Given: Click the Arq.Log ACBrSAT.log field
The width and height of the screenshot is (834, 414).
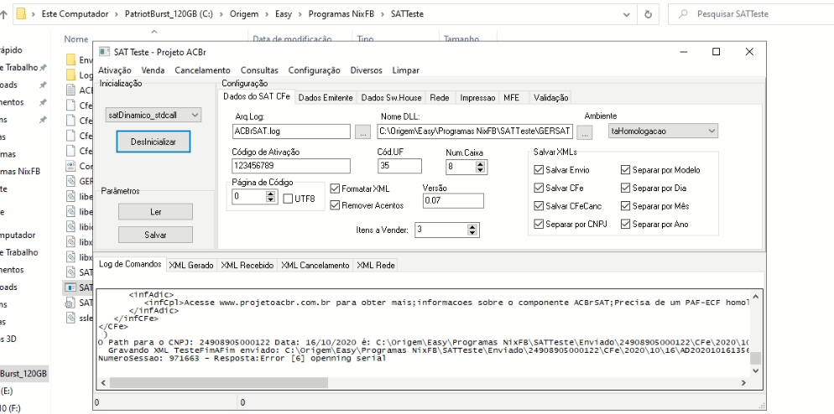Looking at the screenshot, I should [x=291, y=132].
